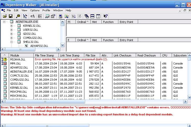Toggle Undecorate C++ Functions button
191x127 pixels.
pyautogui.click(x=40, y=16)
